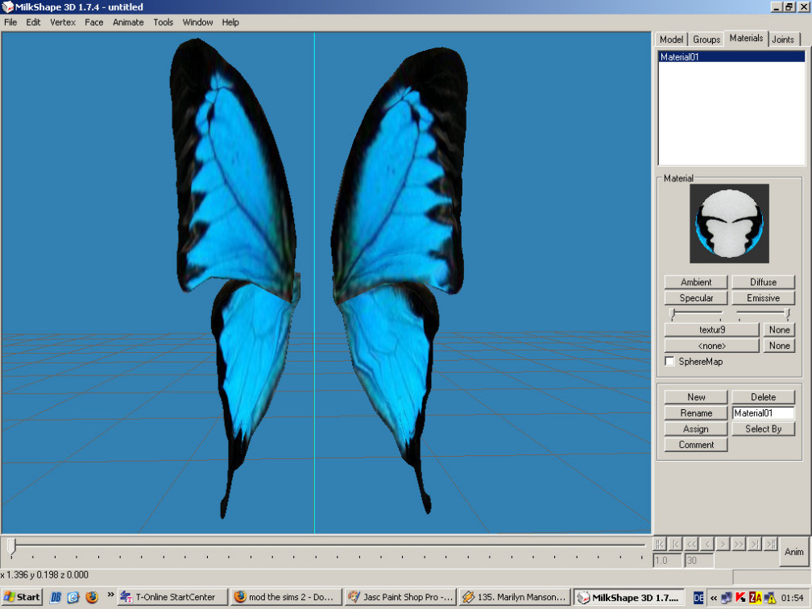
Task: Launch the DB quick launch icon
Action: click(56, 597)
